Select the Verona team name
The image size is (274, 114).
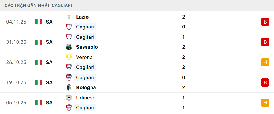click(84, 57)
